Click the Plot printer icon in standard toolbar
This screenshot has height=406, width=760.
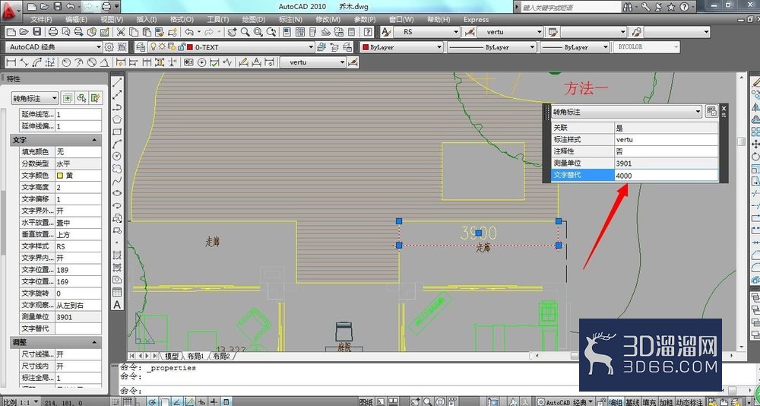point(53,32)
